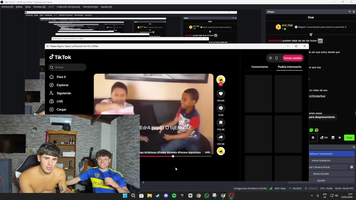Open Para ti home feed

pyautogui.click(x=58, y=77)
